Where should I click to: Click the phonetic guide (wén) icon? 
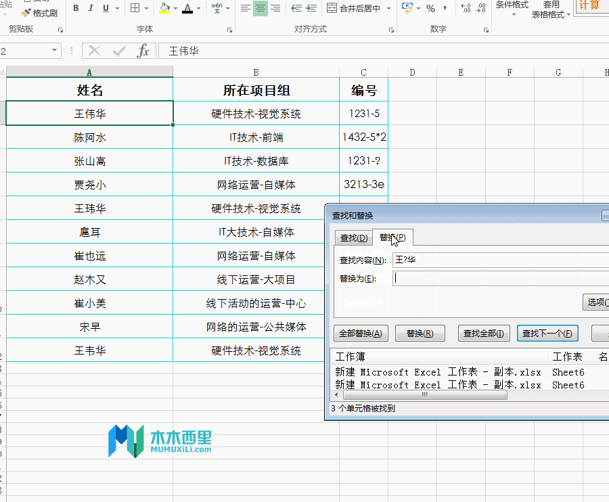coord(217,8)
